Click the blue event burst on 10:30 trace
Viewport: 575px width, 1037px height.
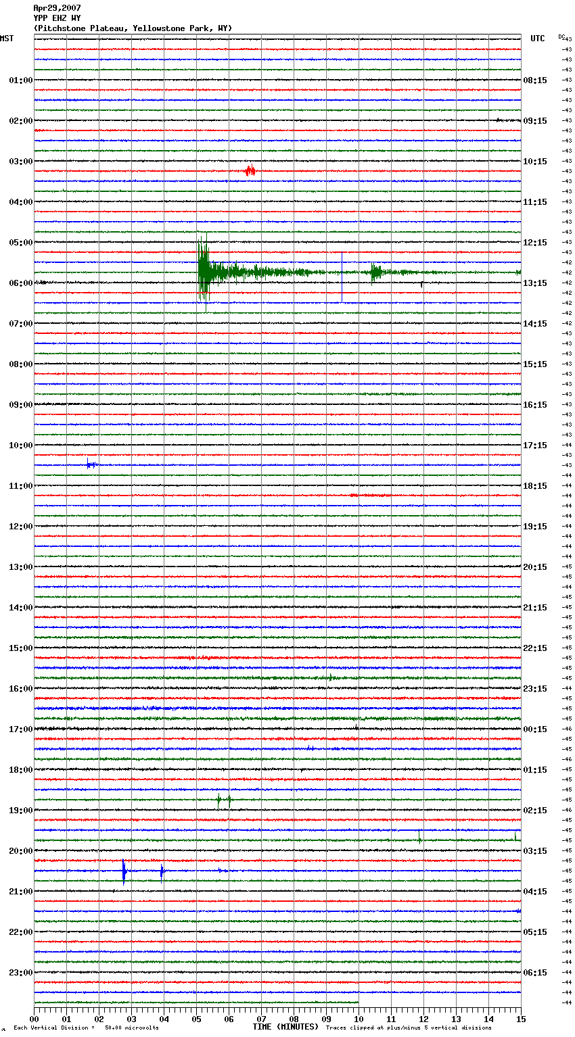pyautogui.click(x=91, y=464)
